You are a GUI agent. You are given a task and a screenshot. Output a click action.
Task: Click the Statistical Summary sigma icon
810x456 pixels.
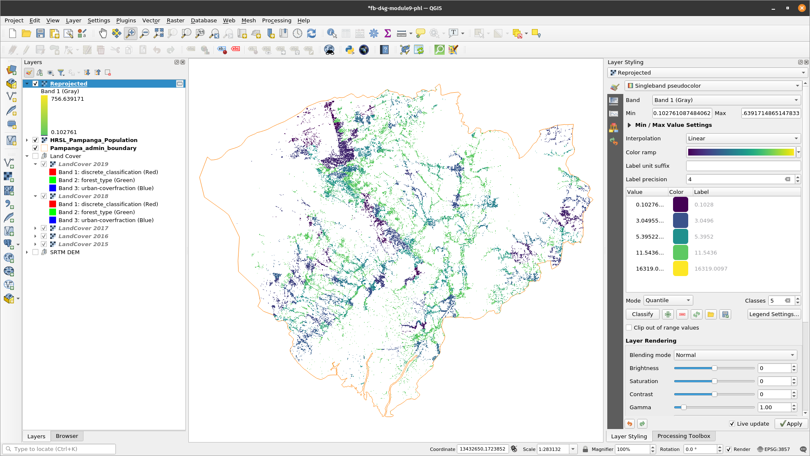click(x=388, y=34)
